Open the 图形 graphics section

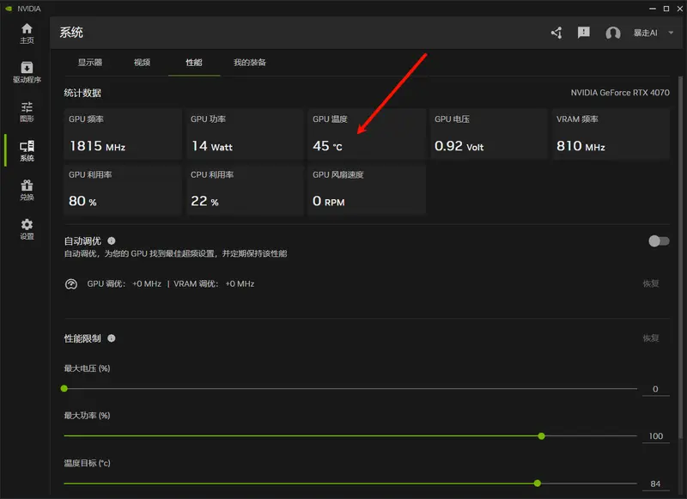pyautogui.click(x=27, y=112)
